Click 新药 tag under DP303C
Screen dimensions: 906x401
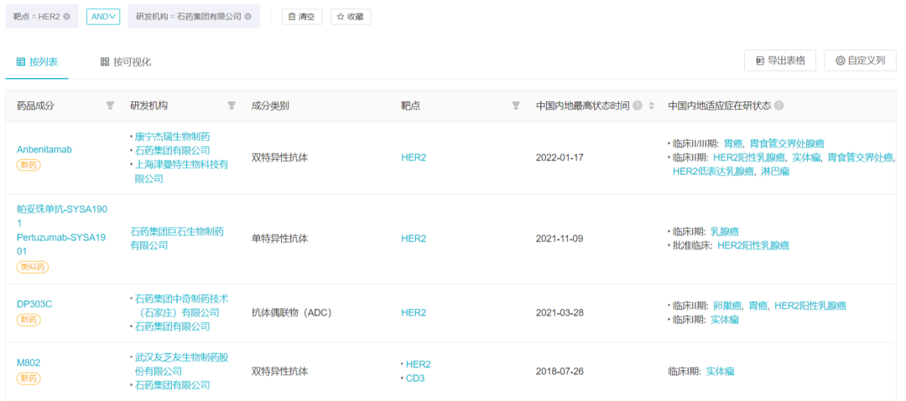tap(29, 320)
